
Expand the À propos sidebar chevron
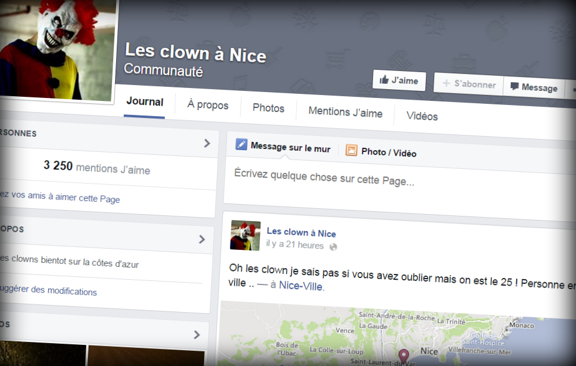coord(202,239)
